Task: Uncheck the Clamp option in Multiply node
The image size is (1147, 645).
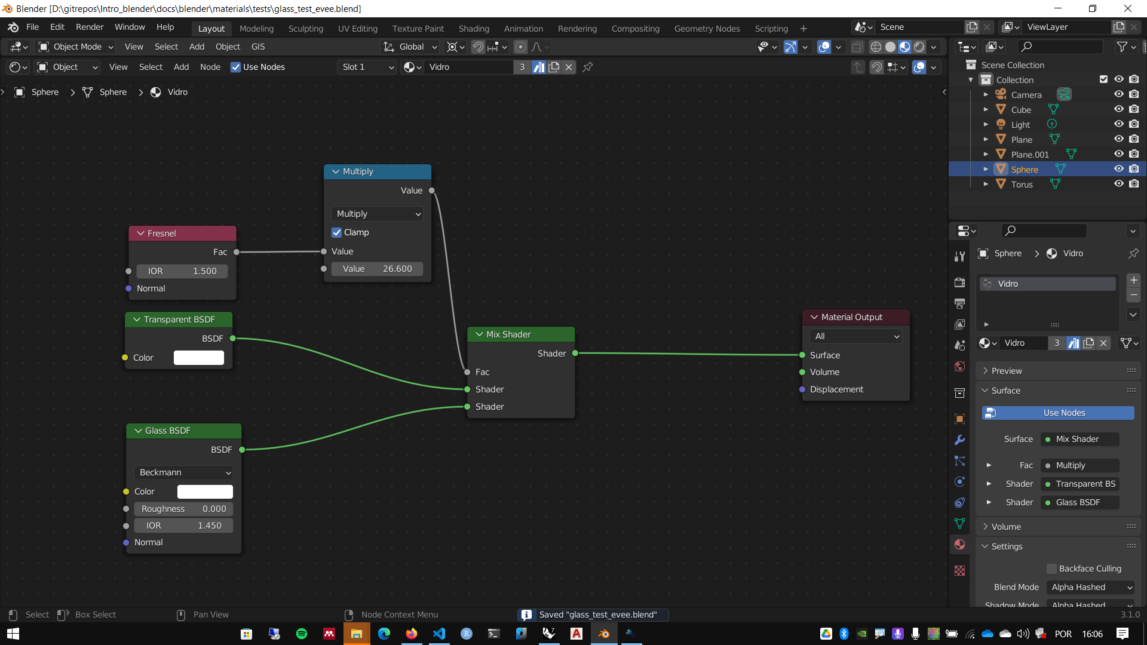Action: pos(337,232)
